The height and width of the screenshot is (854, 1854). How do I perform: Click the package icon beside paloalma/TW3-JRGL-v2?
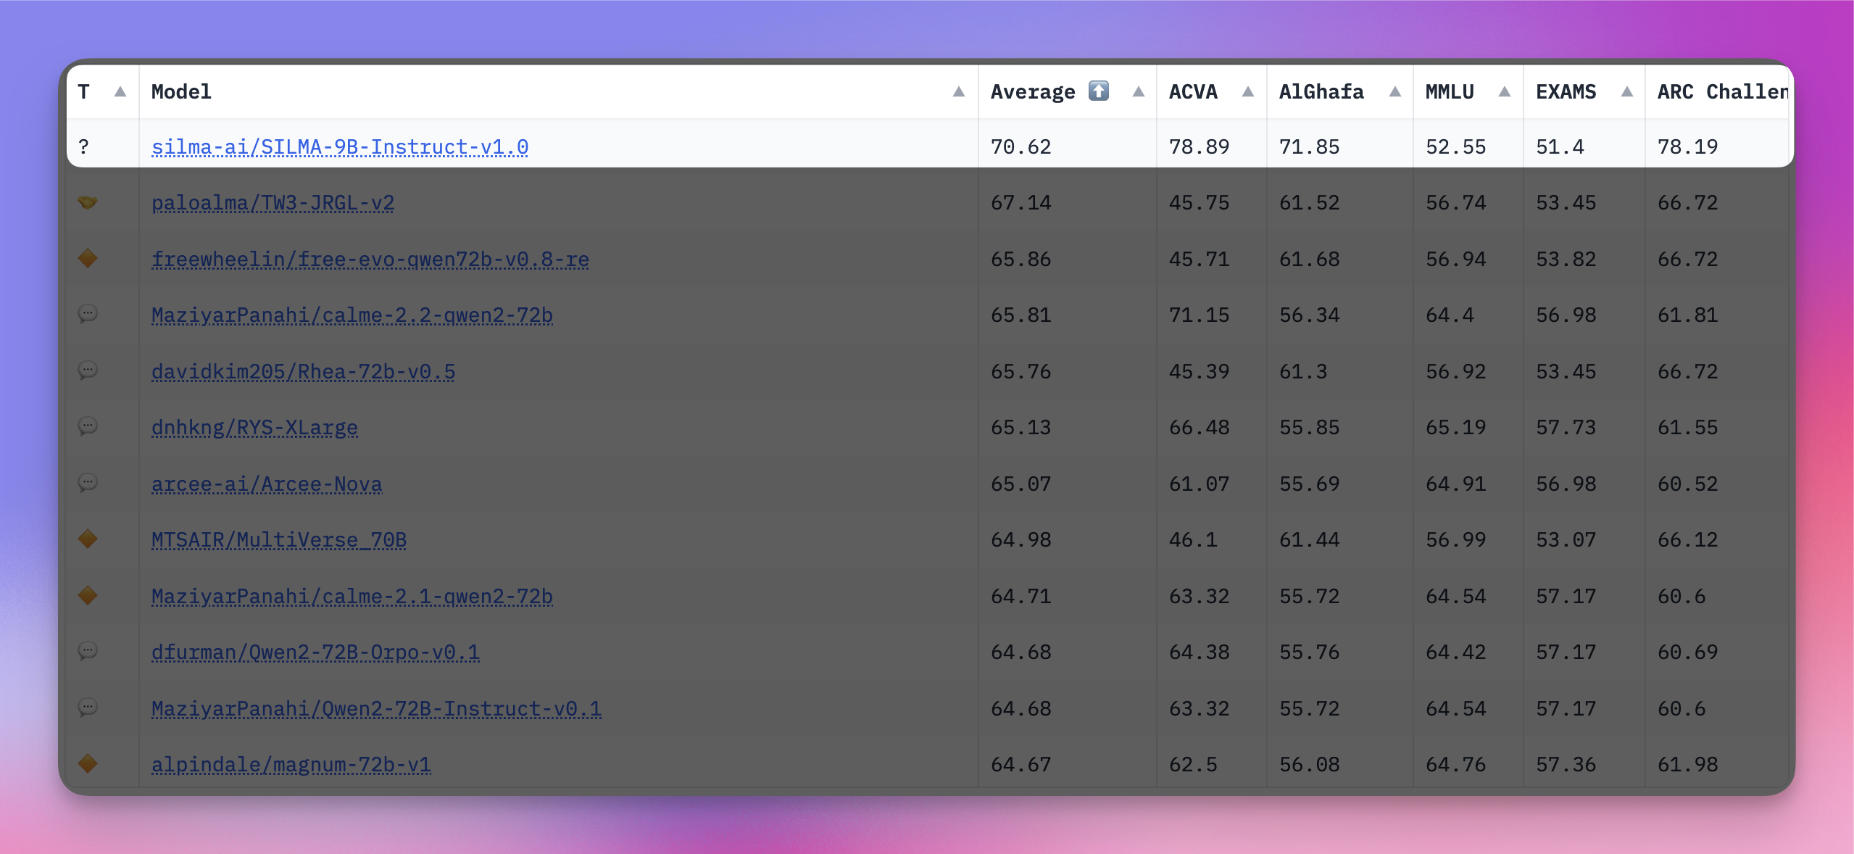coord(88,202)
